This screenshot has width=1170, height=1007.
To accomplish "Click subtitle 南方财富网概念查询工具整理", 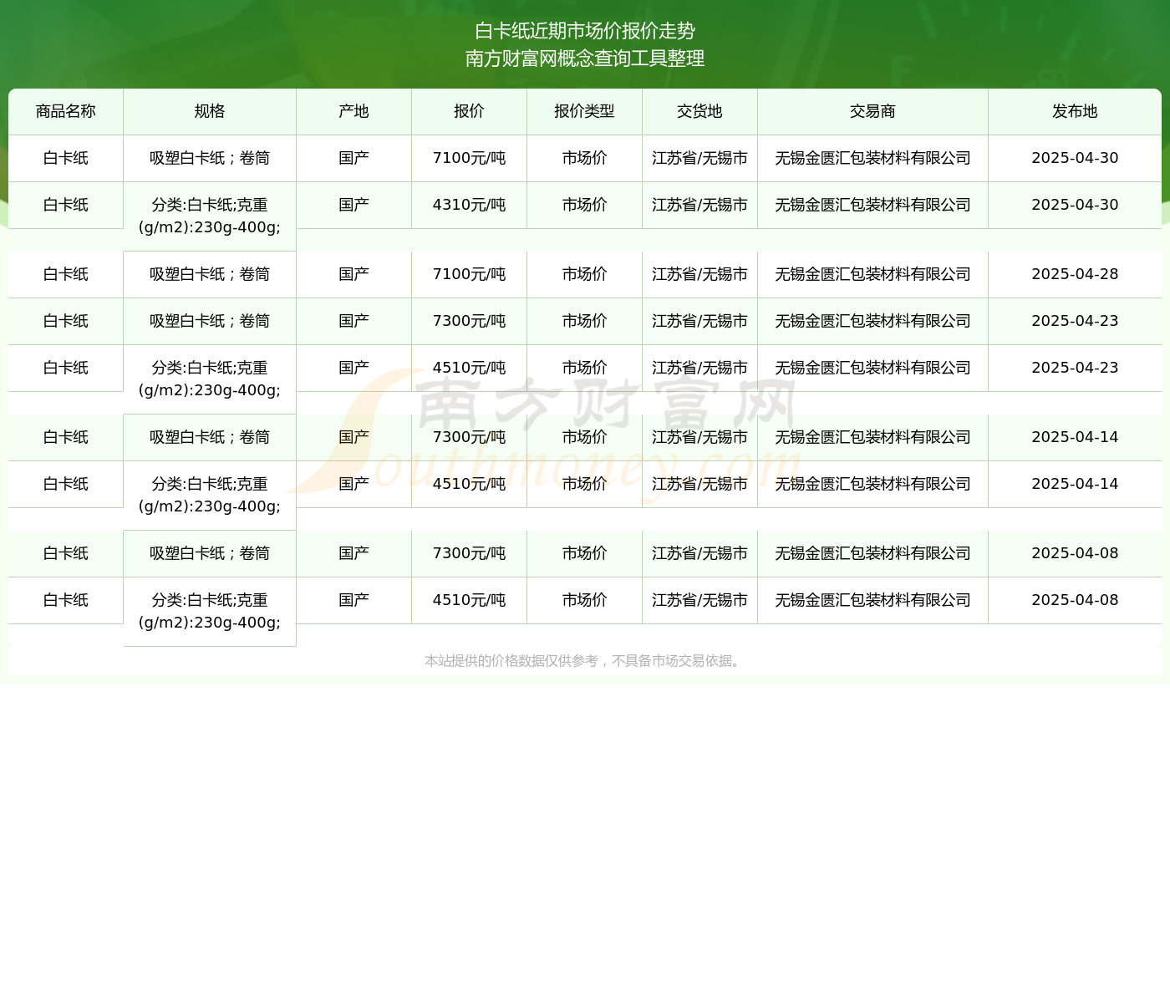I will click(x=585, y=58).
